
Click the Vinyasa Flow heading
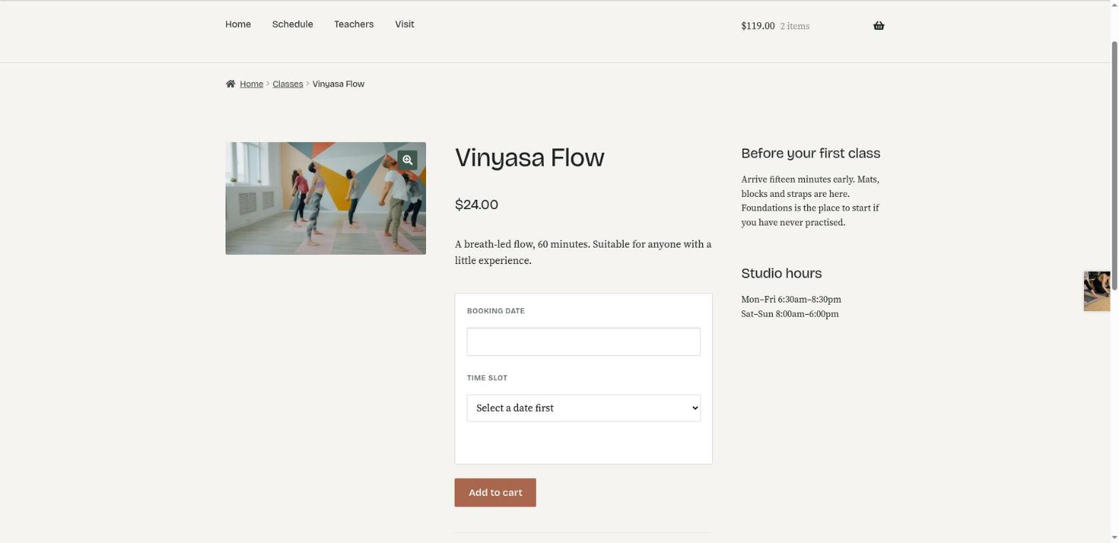coord(530,158)
